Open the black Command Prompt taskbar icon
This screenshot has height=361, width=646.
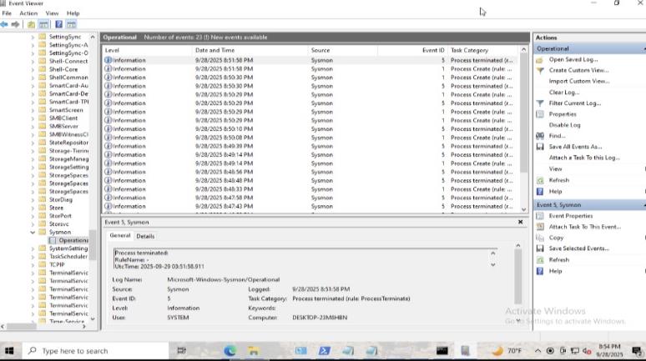(x=442, y=351)
